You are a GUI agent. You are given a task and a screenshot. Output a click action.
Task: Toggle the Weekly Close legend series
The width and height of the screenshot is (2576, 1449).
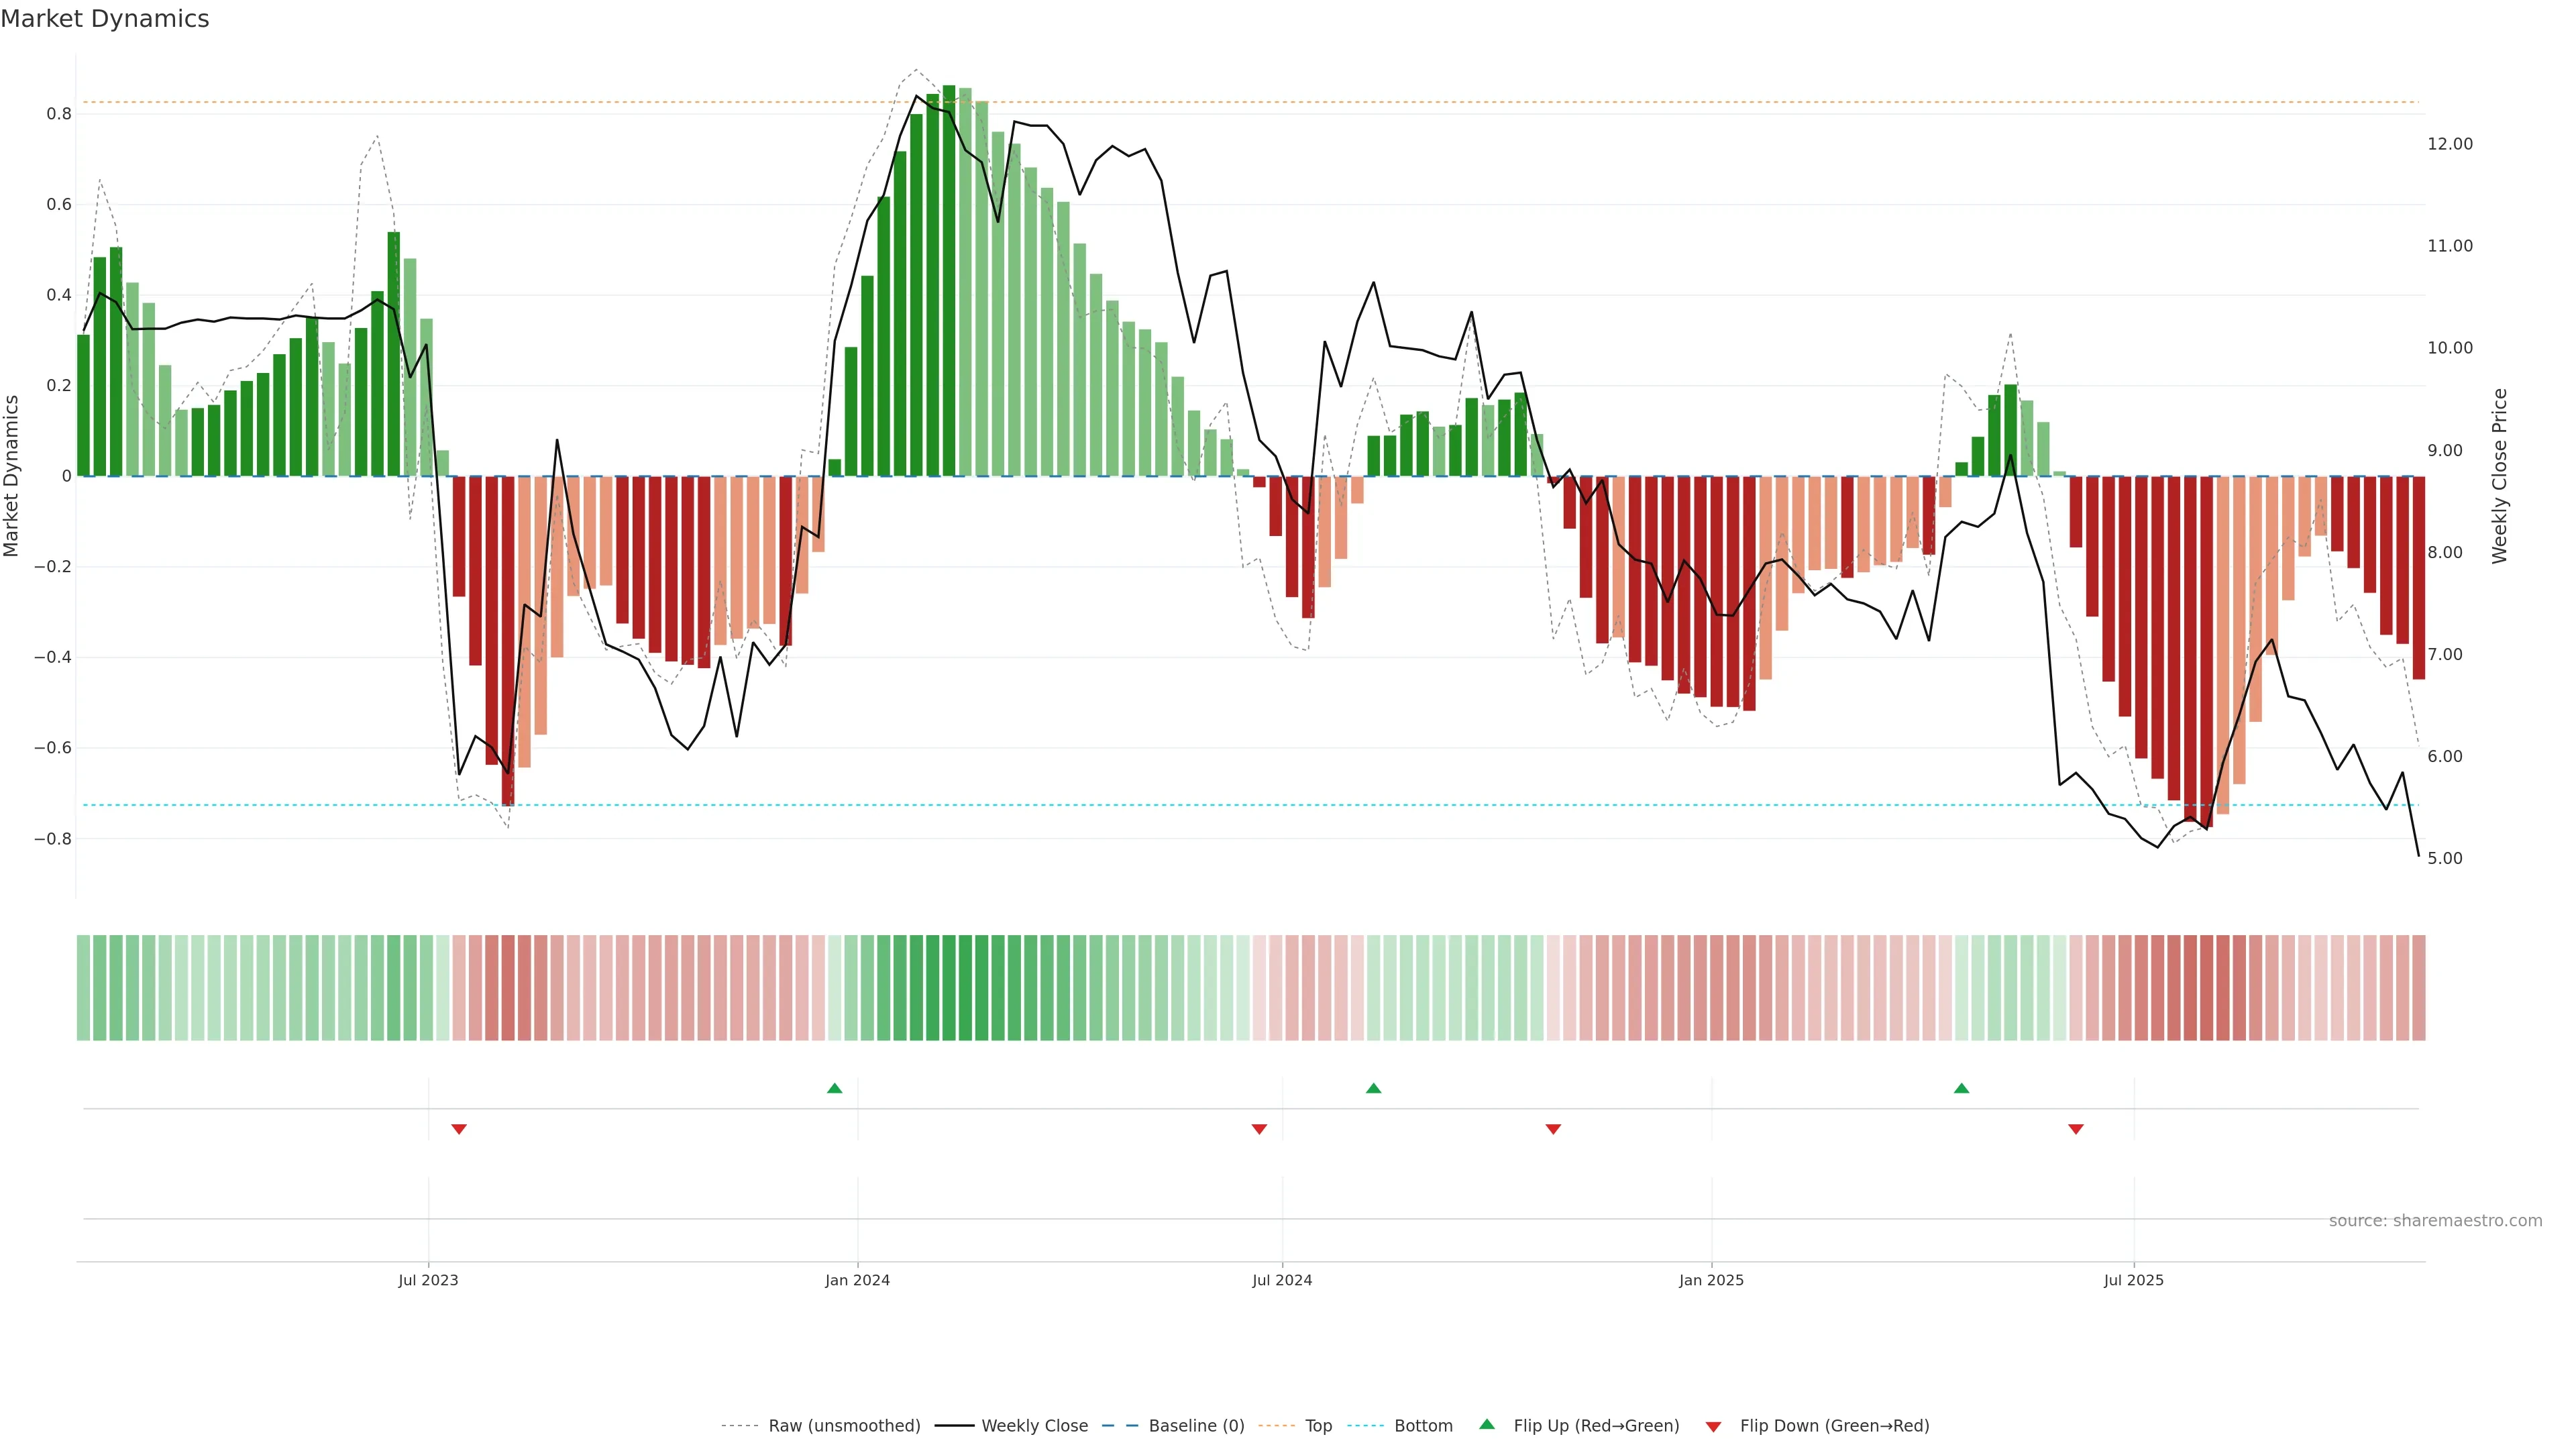[x=1034, y=1426]
